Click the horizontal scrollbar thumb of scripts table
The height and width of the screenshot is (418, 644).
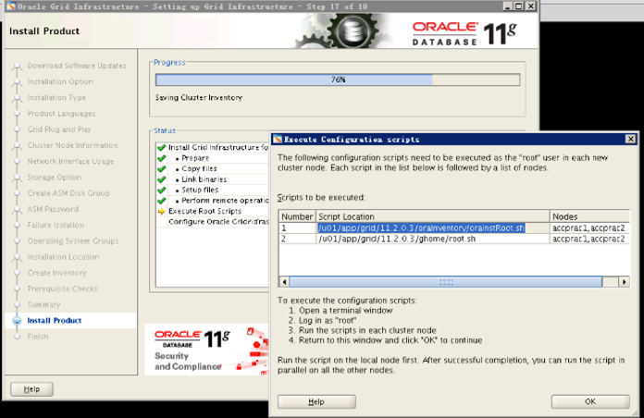(446, 282)
